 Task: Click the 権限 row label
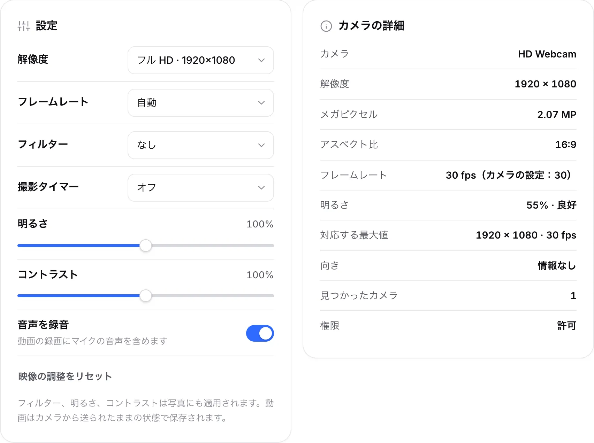pyautogui.click(x=330, y=326)
